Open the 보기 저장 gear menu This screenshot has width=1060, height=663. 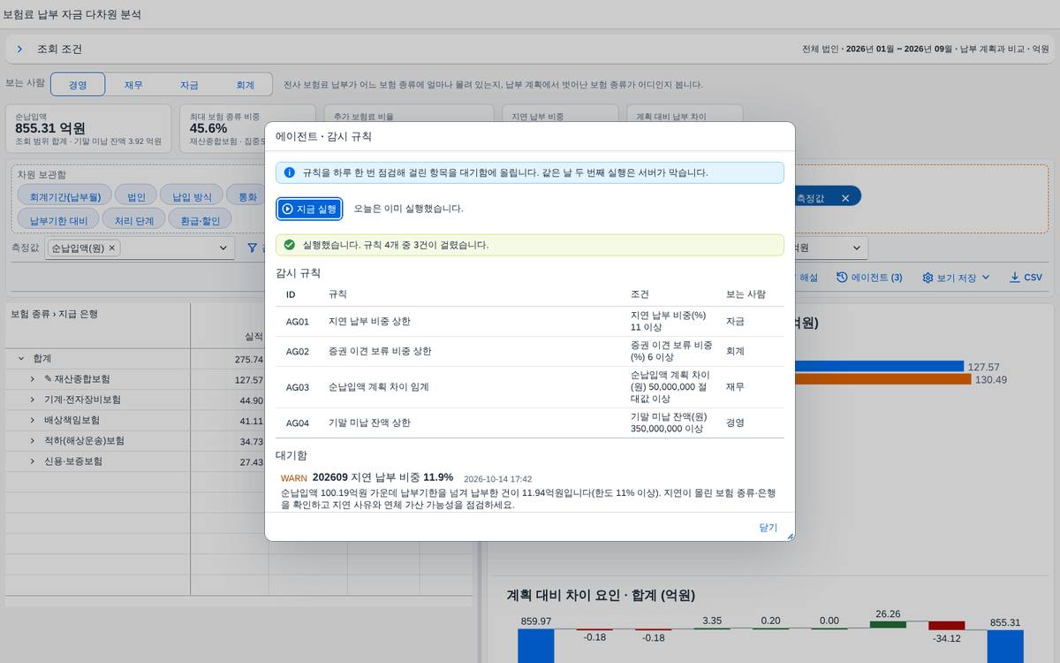coord(957,278)
